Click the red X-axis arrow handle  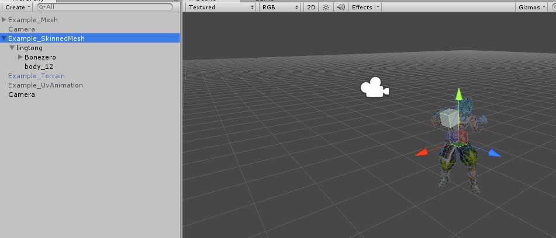422,153
